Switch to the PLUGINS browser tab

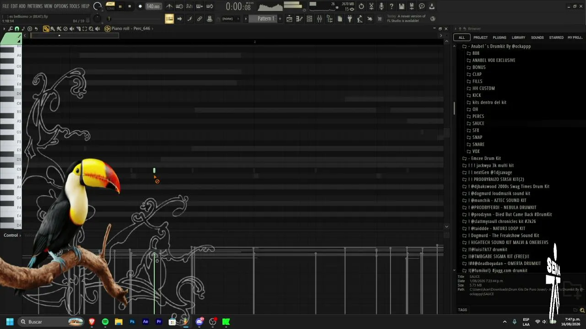(x=499, y=37)
